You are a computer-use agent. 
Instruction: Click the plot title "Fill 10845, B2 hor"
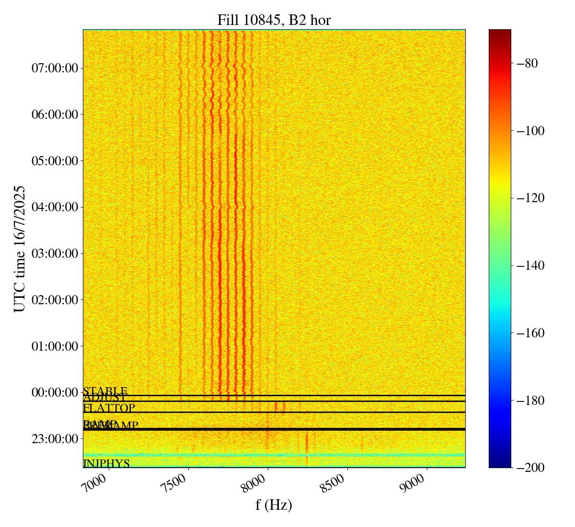pyautogui.click(x=274, y=20)
